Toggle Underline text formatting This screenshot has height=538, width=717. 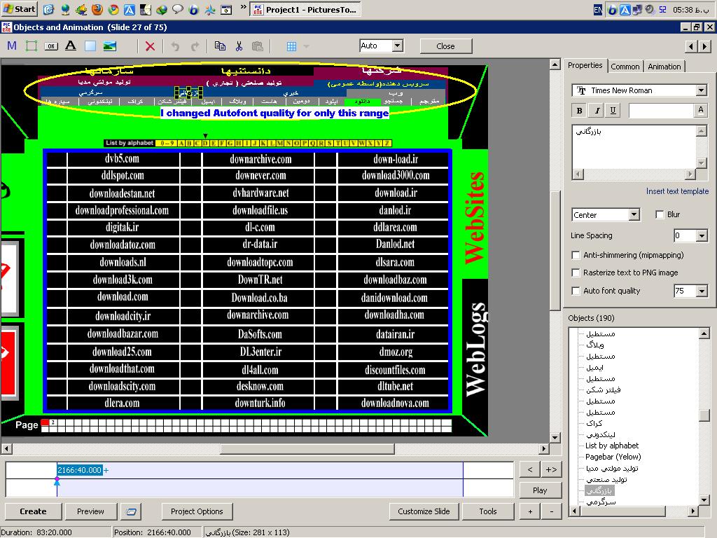coord(613,110)
